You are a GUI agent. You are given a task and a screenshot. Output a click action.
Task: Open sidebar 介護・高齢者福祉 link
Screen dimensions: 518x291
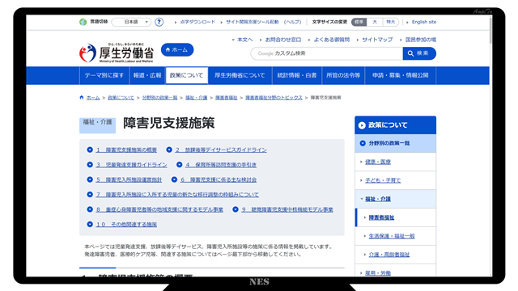coord(389,255)
